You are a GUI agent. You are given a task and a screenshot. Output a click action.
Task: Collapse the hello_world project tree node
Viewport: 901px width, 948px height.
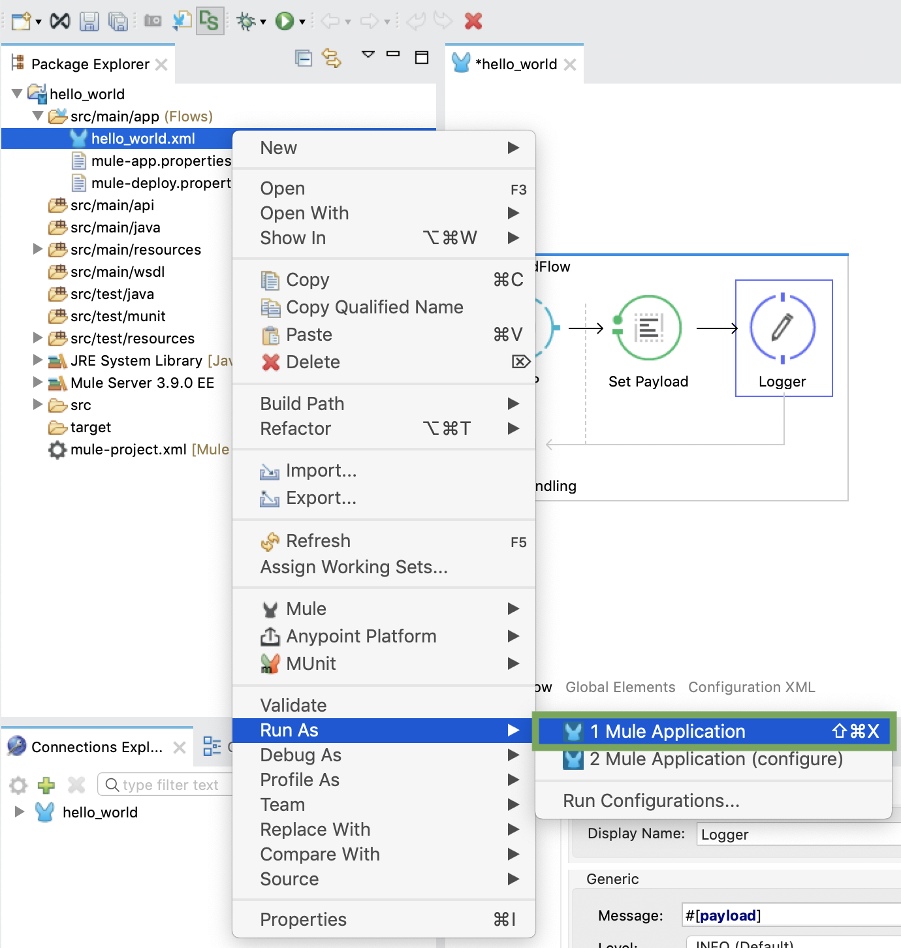(x=18, y=93)
